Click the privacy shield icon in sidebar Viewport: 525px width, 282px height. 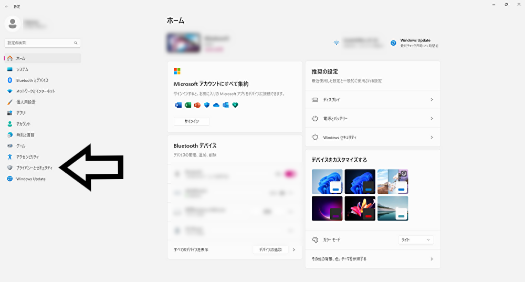[x=9, y=168]
